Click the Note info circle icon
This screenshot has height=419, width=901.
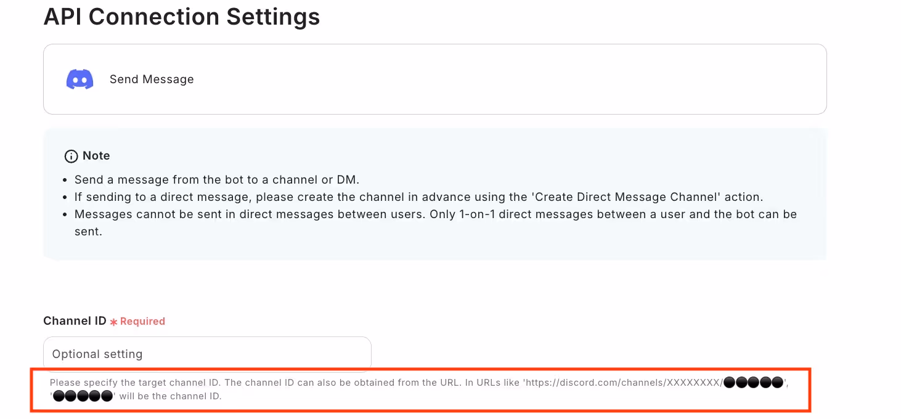(71, 156)
